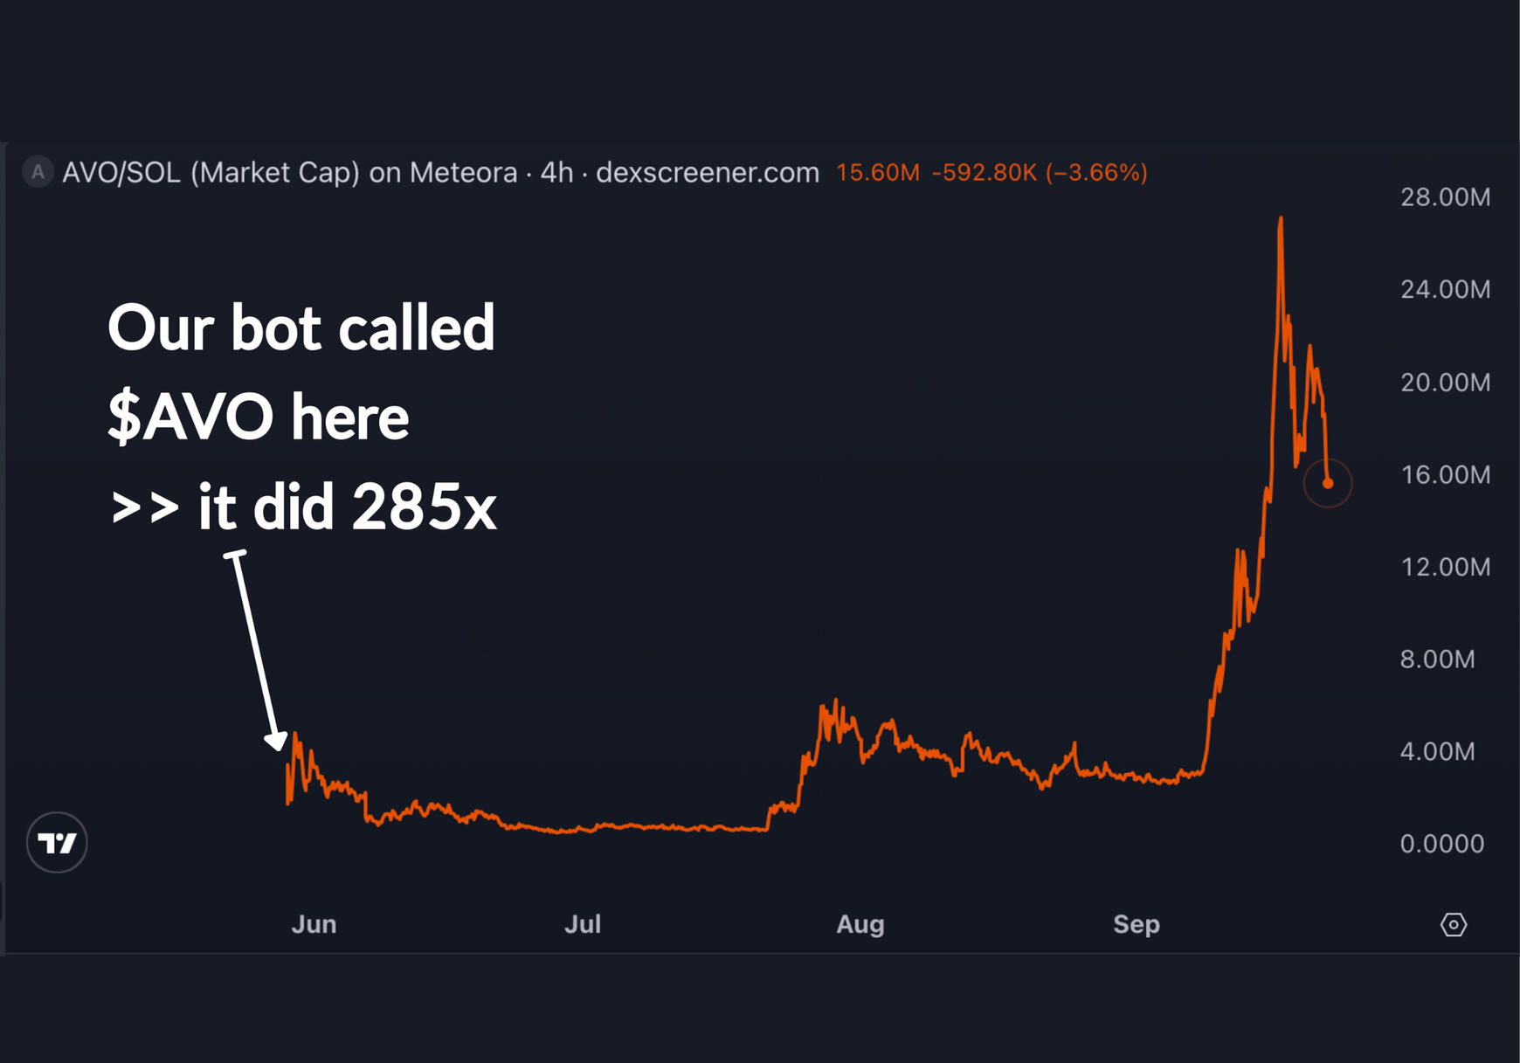Select the Jul label on time axis
This screenshot has height=1063, width=1520.
583,924
